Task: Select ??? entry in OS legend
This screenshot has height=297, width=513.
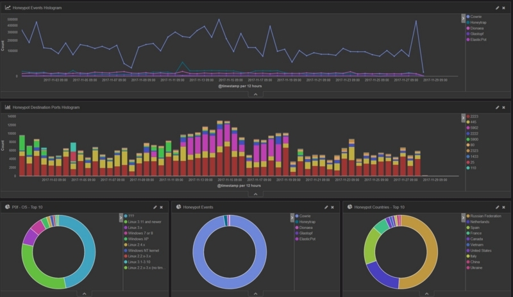Action: pos(131,216)
